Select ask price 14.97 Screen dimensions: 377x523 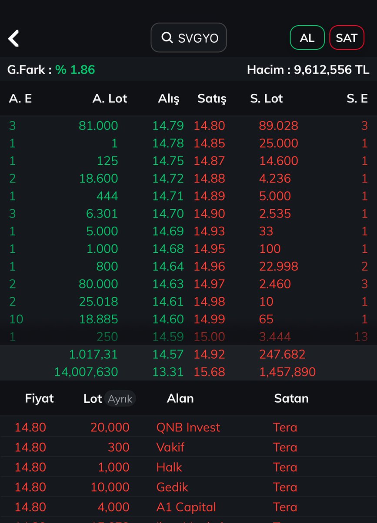pyautogui.click(x=210, y=284)
